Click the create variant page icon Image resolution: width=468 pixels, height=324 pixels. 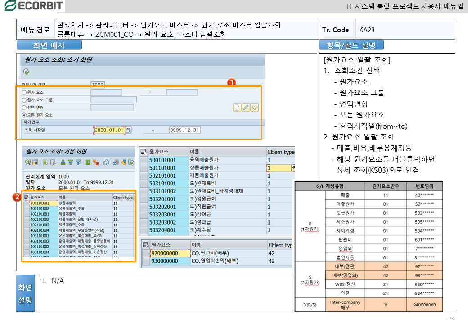[237, 107]
